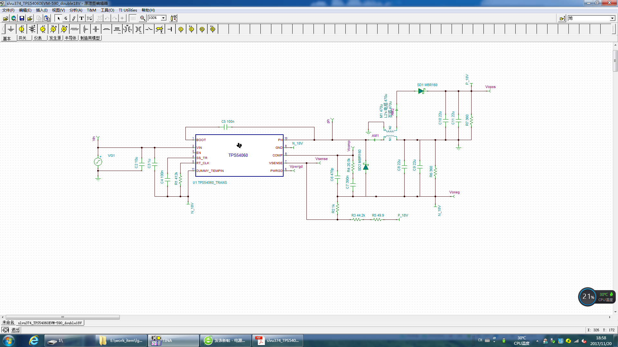Activate the selection arrow pointer mode

coord(58,18)
